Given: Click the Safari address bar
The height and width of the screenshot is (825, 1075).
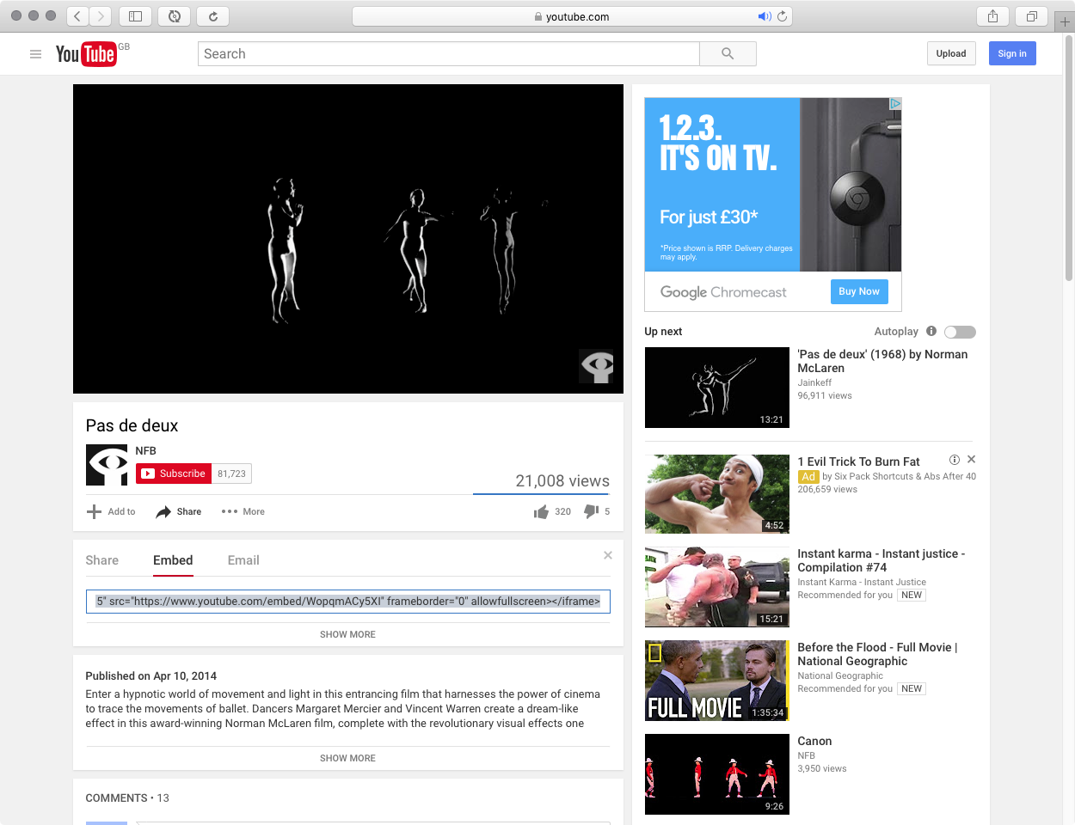Looking at the screenshot, I should pos(572,16).
